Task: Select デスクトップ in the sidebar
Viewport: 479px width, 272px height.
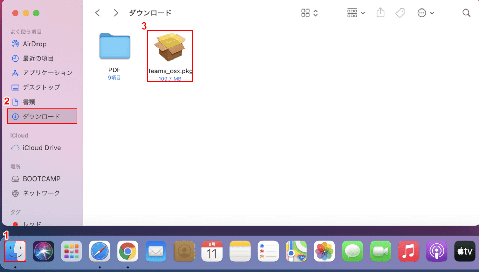Action: (42, 87)
